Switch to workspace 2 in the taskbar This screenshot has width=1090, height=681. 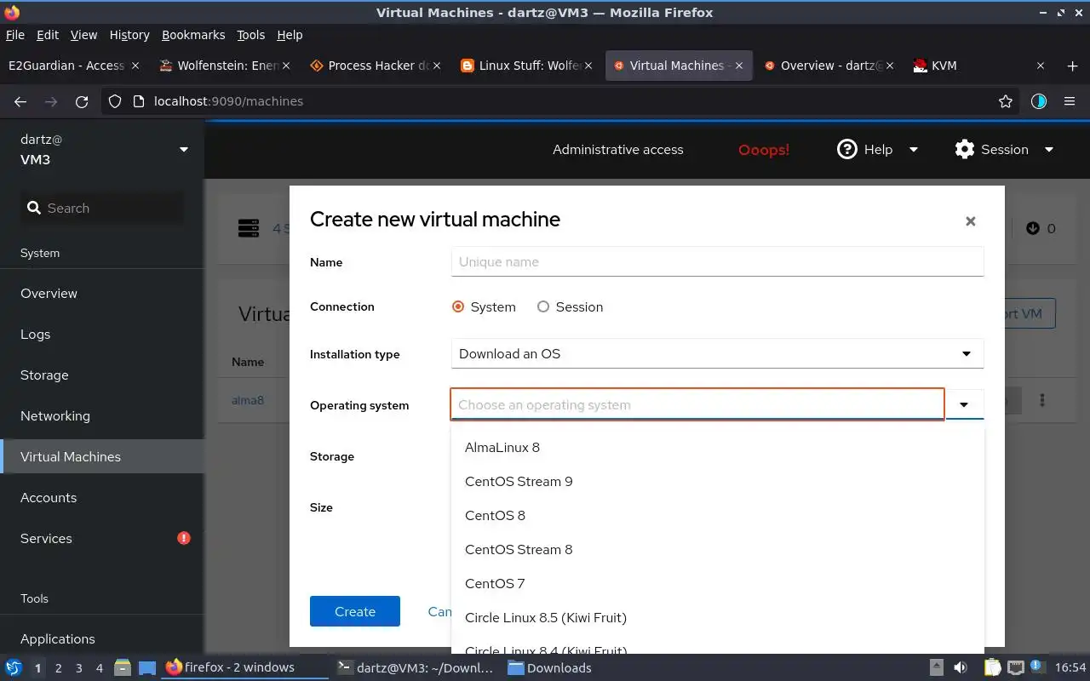click(58, 668)
